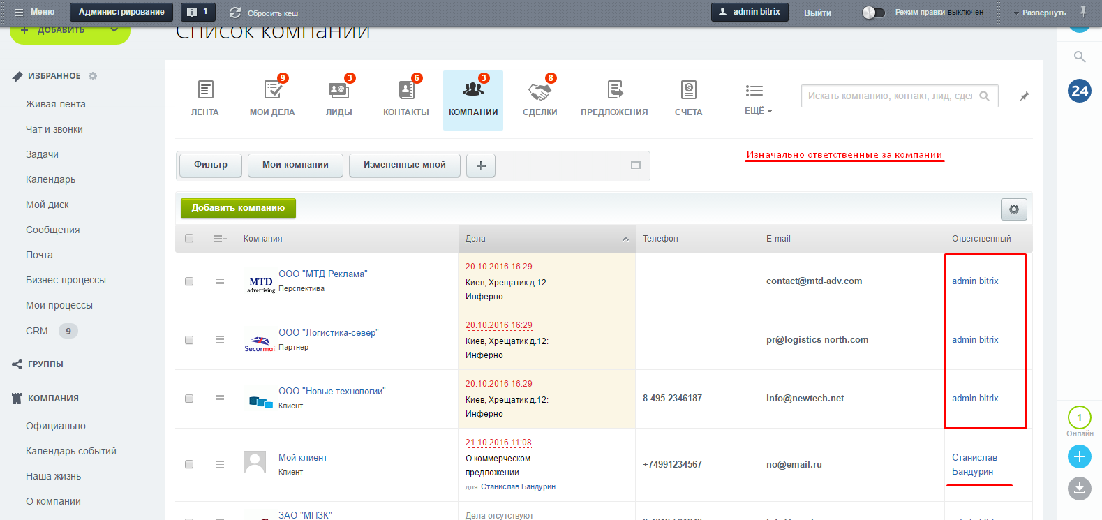Open the hamburger Меню icon
Viewport: 1102px width, 520px height.
point(20,12)
